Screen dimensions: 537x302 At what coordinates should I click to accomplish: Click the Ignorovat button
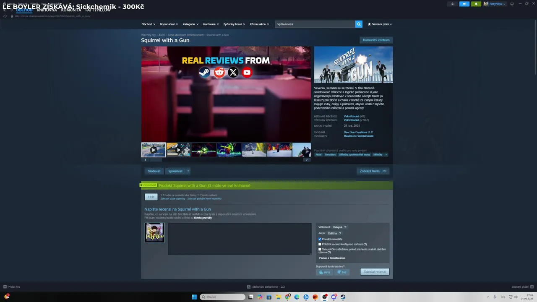click(x=175, y=171)
